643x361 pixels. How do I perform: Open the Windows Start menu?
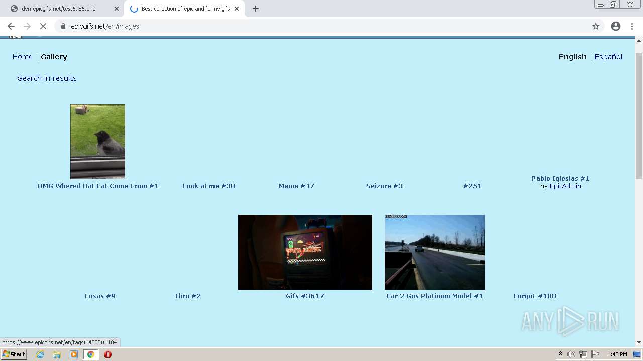coord(14,354)
